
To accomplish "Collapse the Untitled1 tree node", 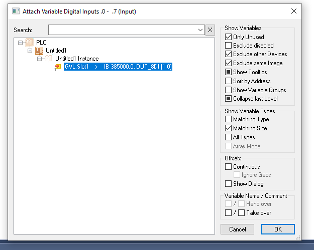I will click(x=30, y=51).
